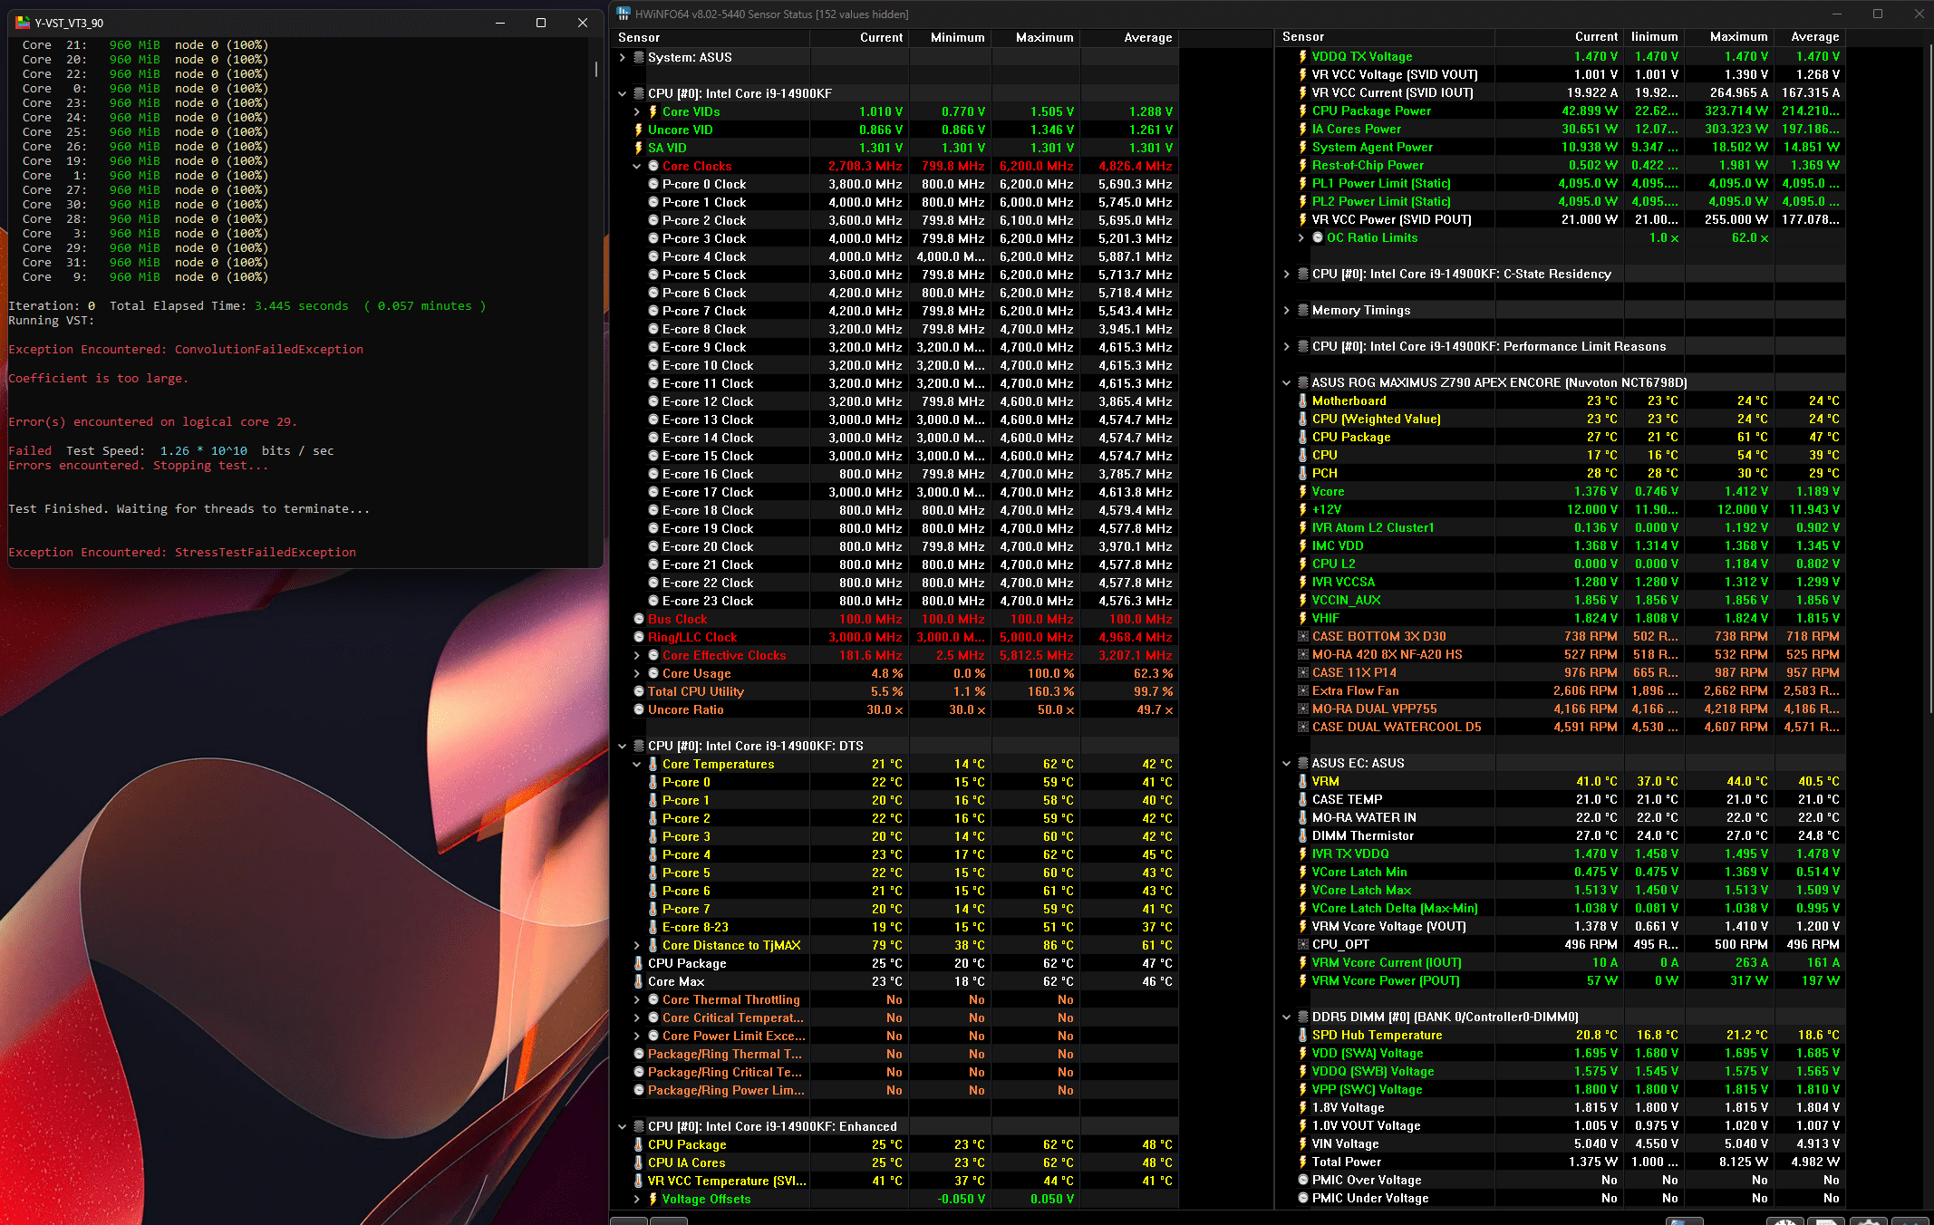
Task: Select the P-core 7 Clock row
Action: [894, 311]
